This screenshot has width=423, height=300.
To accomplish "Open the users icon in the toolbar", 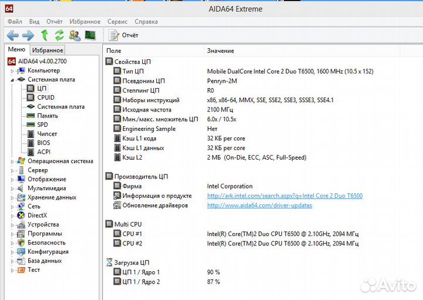I will (75, 35).
